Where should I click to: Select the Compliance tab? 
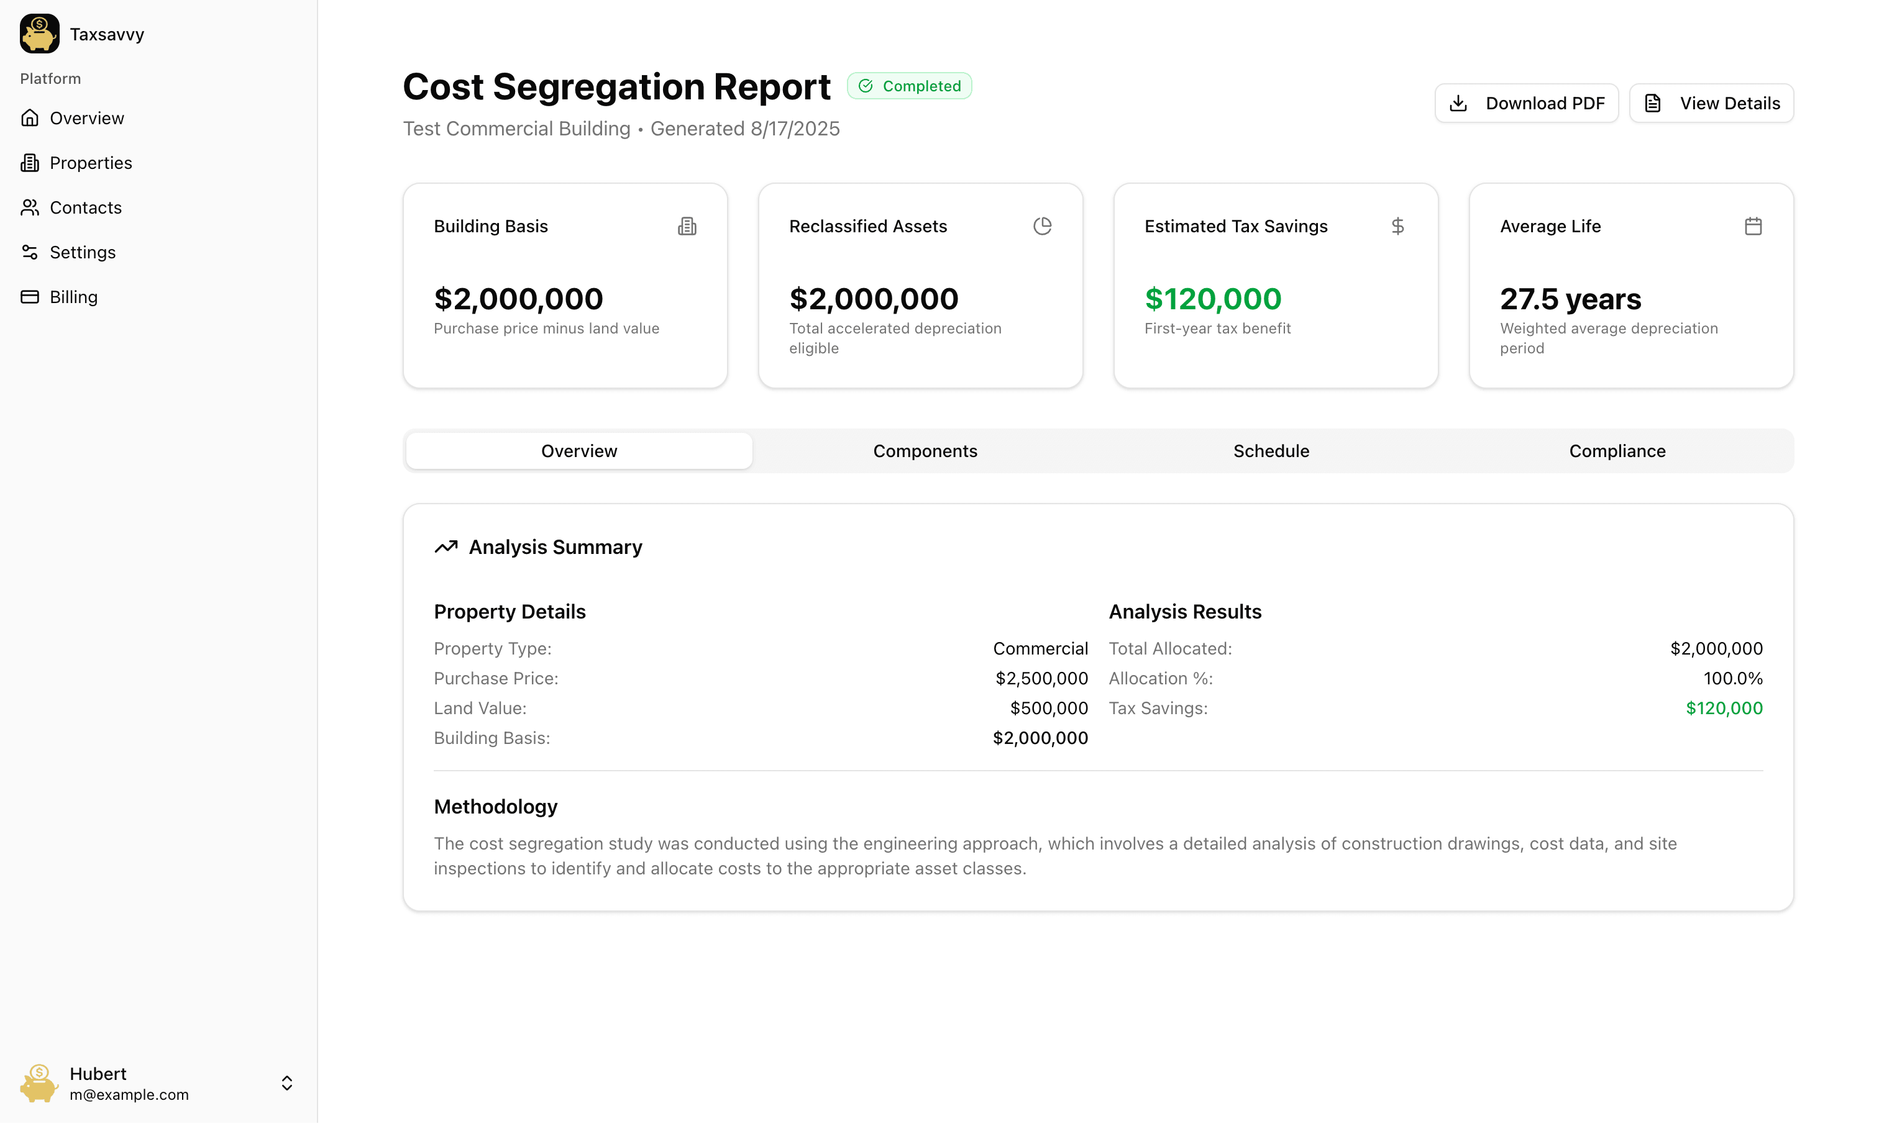1617,450
